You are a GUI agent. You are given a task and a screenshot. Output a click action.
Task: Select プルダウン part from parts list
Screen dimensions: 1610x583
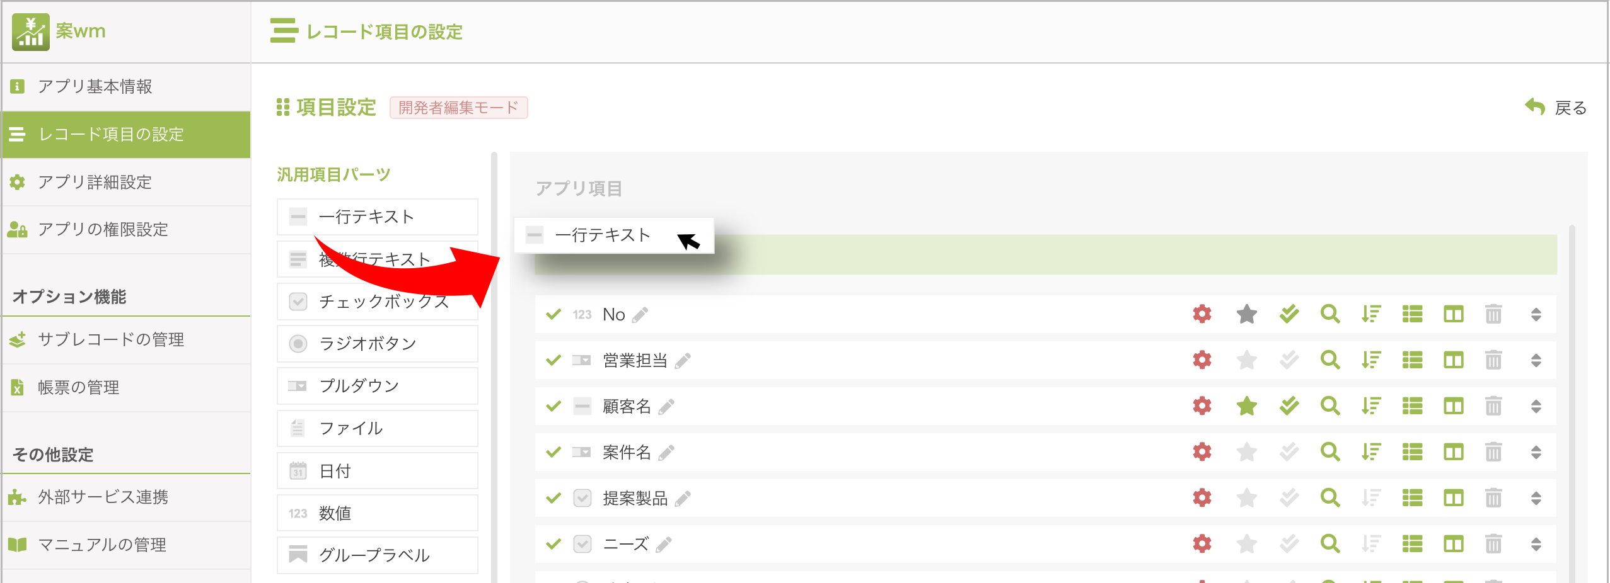(x=377, y=386)
